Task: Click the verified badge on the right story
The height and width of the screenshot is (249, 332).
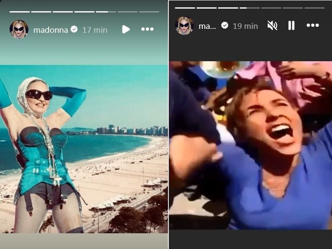Action: [x=225, y=25]
